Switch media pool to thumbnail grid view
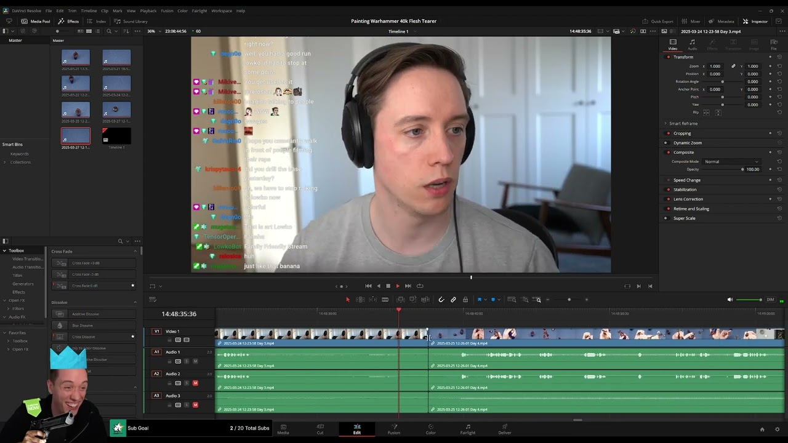Viewport: 788px width, 443px height. click(89, 31)
